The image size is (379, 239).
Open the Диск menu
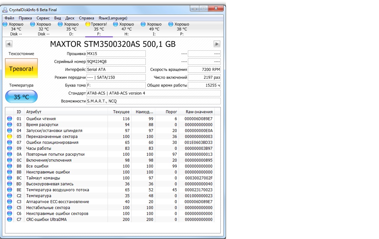(x=70, y=18)
